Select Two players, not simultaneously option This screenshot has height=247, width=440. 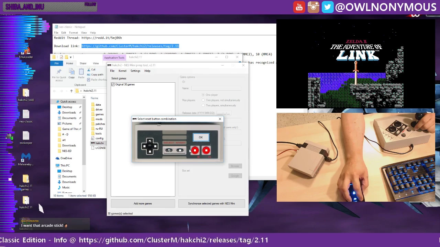[x=203, y=100]
